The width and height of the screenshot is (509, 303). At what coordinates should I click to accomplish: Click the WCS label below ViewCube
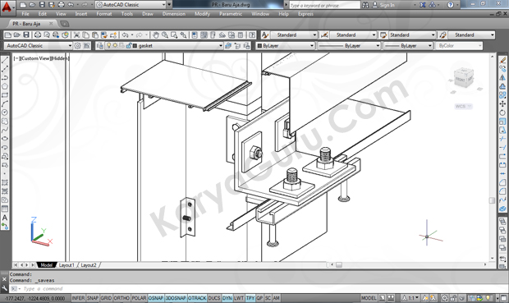[463, 106]
